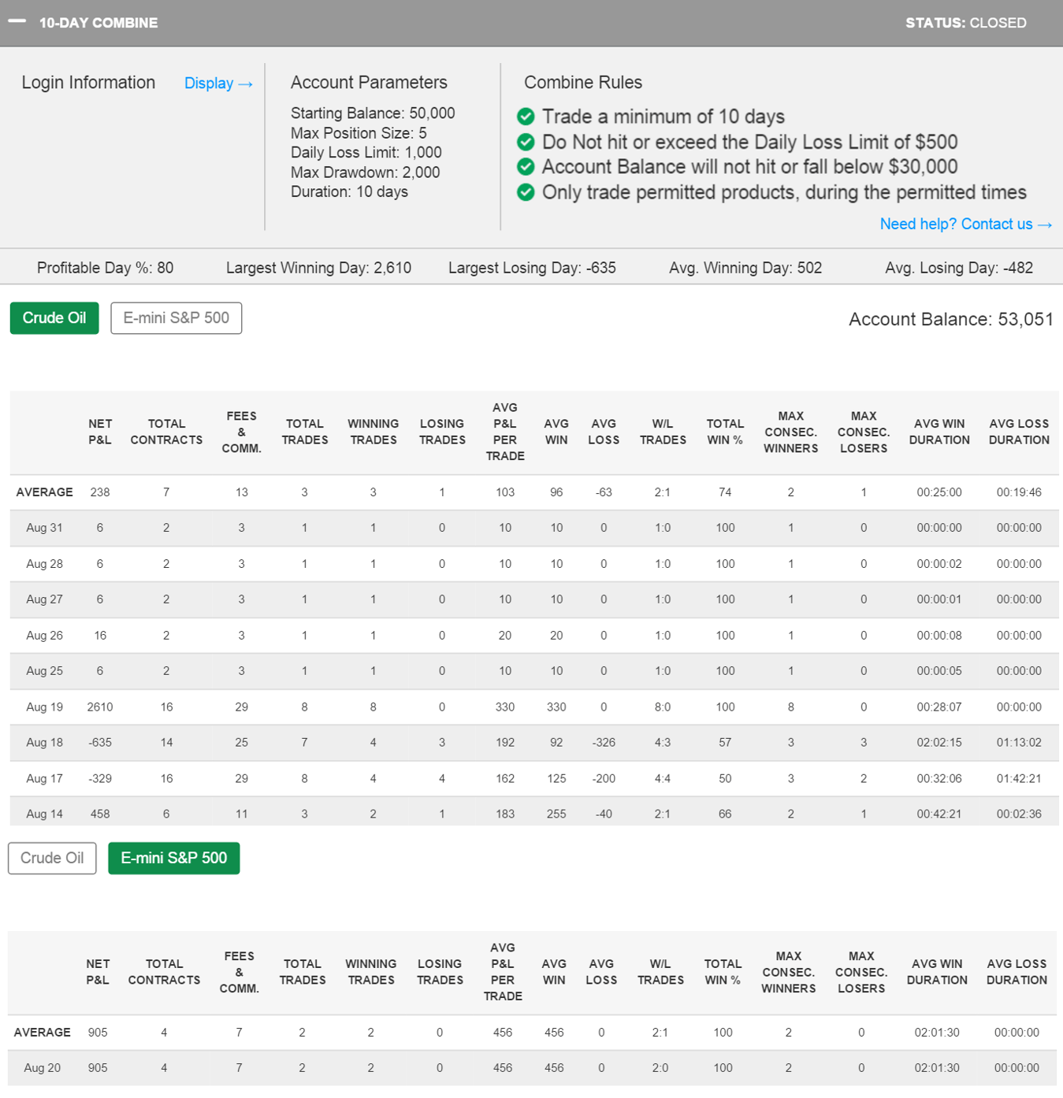
Task: Click the check icon for permitted products rule
Action: point(526,192)
